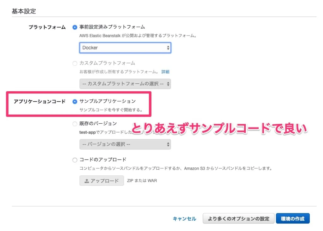Viewport: 323px width, 231px height.
Task: Click the upload icon in アップロード button
Action: coord(87,181)
